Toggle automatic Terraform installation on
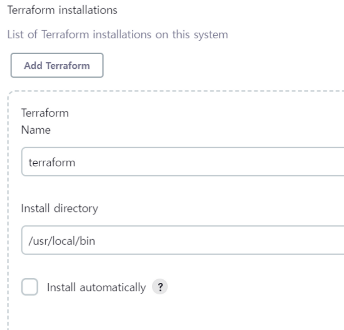344x330 pixels. (30, 287)
